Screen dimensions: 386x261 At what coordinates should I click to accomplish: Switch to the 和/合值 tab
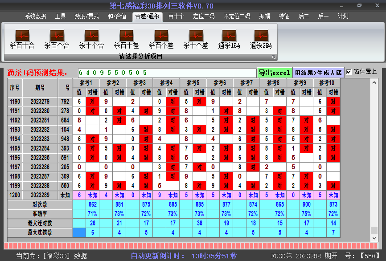pos(117,16)
